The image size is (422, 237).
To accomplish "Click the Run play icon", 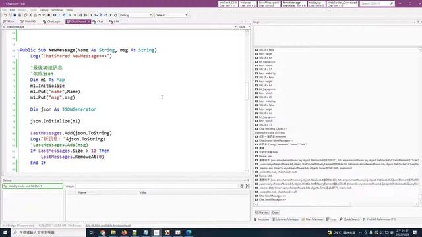I will point(91,15).
